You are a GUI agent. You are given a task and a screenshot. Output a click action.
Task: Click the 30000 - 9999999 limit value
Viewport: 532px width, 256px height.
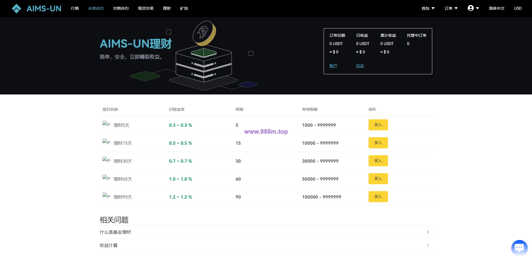(320, 161)
